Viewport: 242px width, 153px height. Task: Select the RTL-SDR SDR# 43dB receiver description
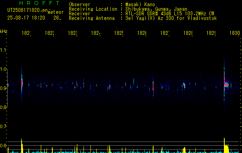click(170, 14)
